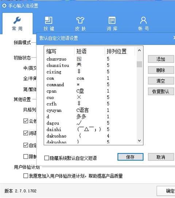This screenshot has height=198, width=175.
Task: Click the 保存 button
Action: click(x=130, y=157)
